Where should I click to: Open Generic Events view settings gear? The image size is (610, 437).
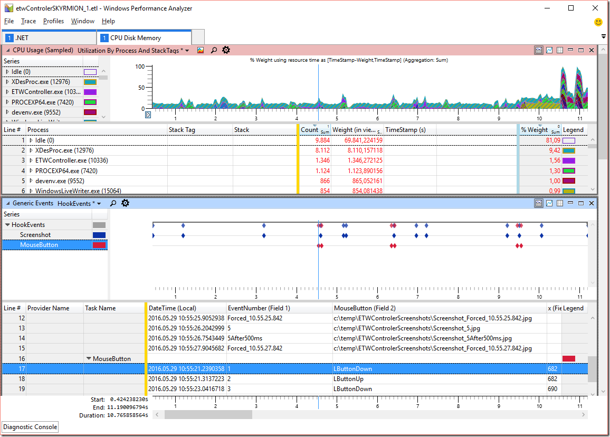coord(125,203)
